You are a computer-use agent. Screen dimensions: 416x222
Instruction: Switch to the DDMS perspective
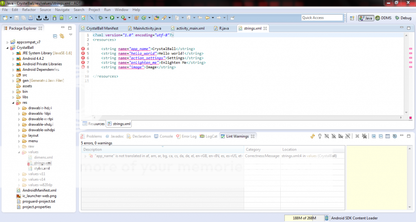383,18
